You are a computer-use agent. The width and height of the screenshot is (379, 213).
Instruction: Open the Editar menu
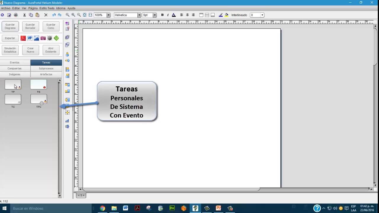pos(16,8)
